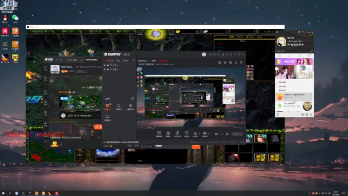The height and width of the screenshot is (196, 348).
Task: Add new scene with plus icon
Action: point(134,61)
